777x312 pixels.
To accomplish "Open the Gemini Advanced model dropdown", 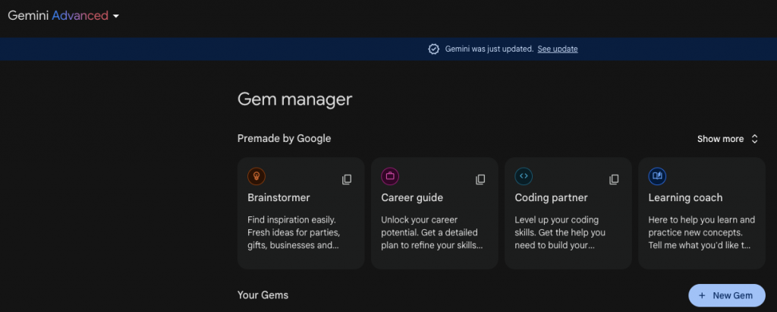I will point(64,15).
